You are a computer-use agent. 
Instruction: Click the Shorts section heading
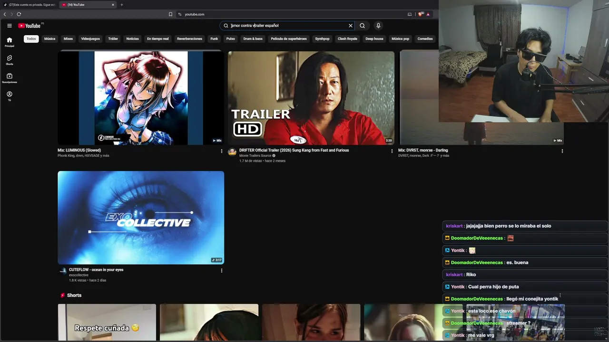74,295
